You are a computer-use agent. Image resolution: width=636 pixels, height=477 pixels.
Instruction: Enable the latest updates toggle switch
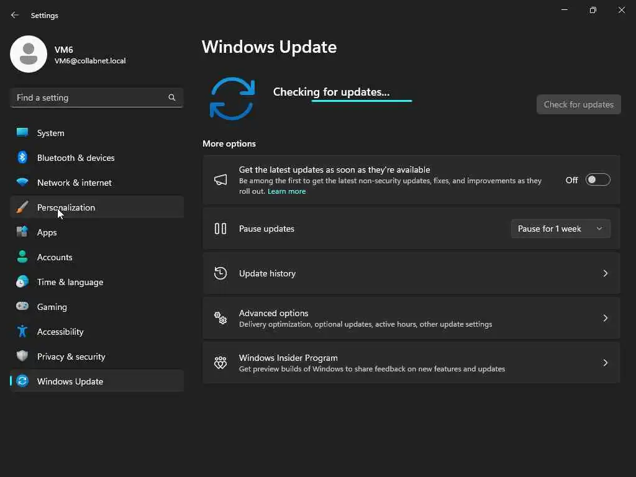point(598,180)
